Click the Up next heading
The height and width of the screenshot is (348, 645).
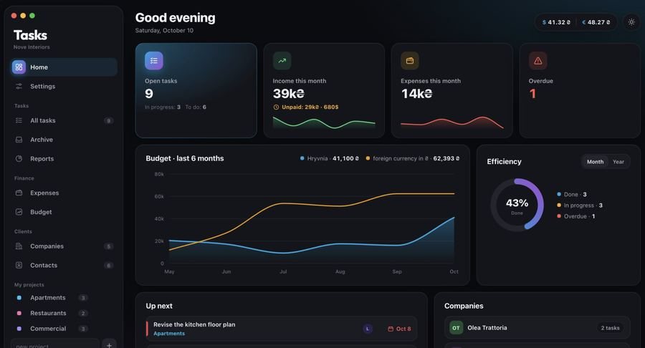[159, 306]
